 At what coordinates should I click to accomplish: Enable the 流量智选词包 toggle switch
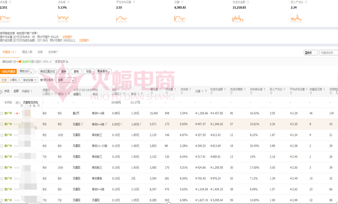(18, 102)
